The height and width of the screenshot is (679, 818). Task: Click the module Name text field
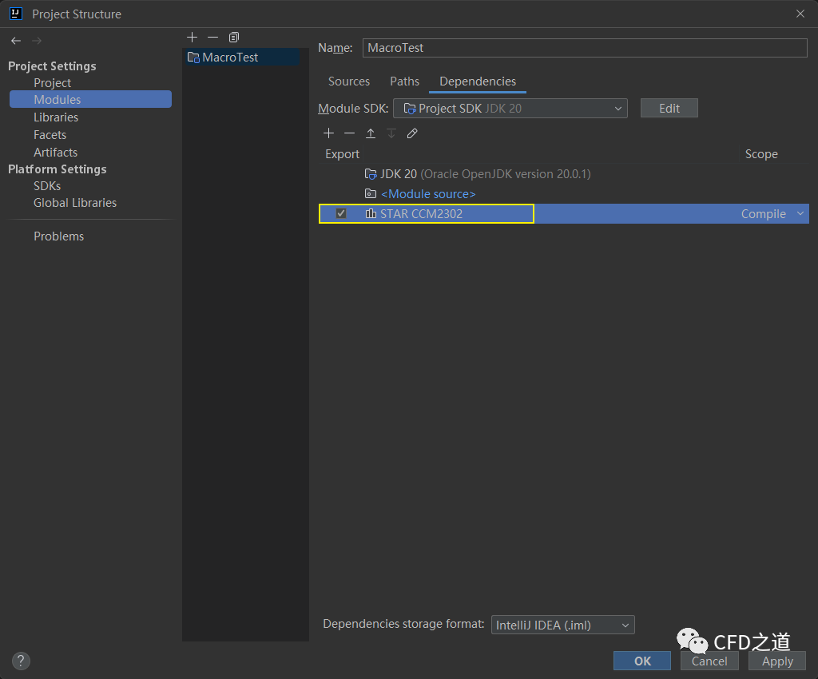tap(585, 48)
